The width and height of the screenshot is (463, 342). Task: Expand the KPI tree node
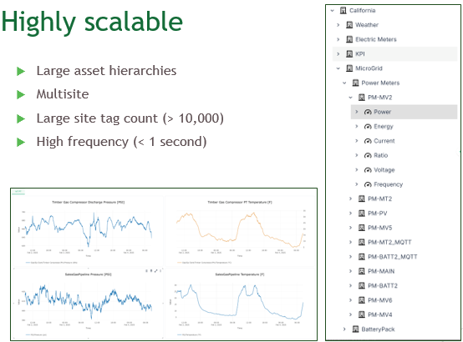tap(338, 54)
